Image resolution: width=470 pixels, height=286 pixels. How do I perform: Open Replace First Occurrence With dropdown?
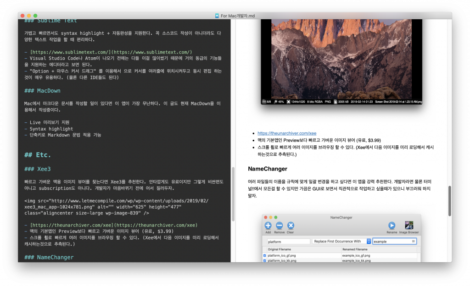click(x=341, y=241)
